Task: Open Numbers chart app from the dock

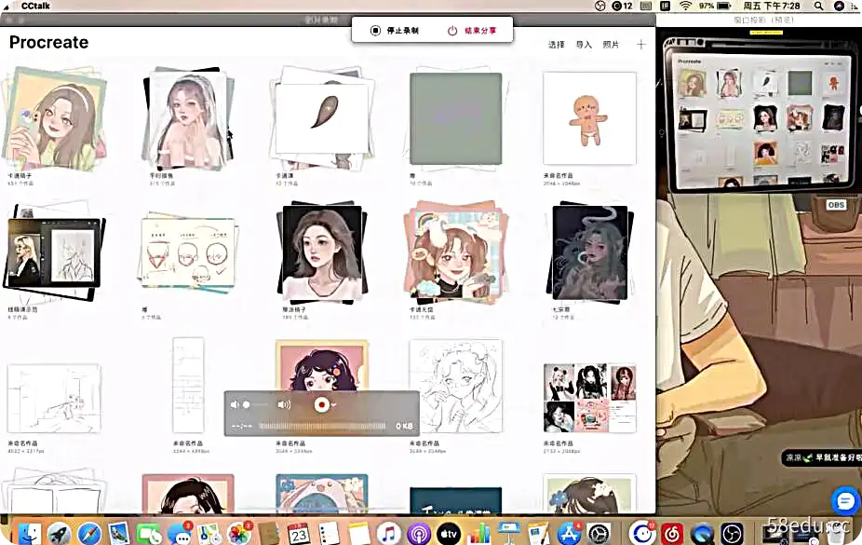Action: coord(478,533)
